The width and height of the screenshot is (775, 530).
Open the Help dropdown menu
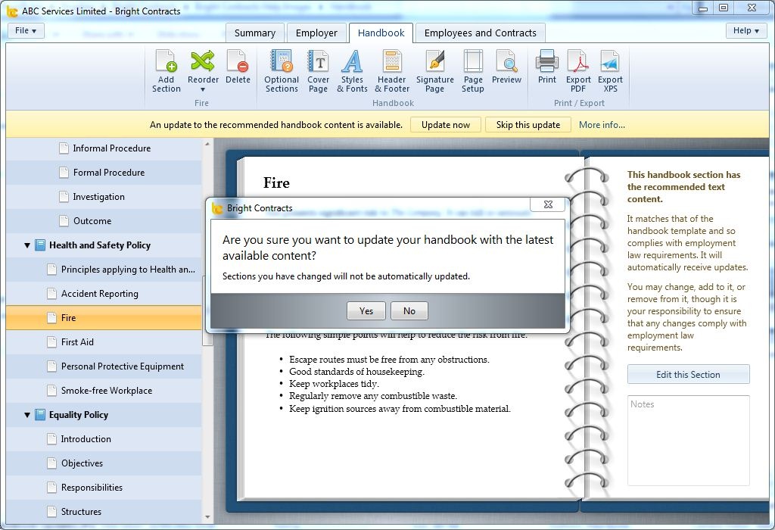click(745, 30)
